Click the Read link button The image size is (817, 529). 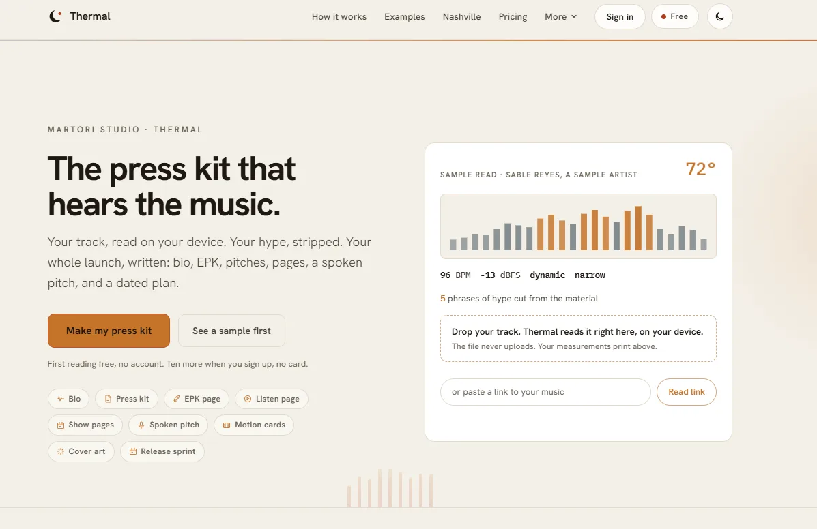[x=686, y=392]
